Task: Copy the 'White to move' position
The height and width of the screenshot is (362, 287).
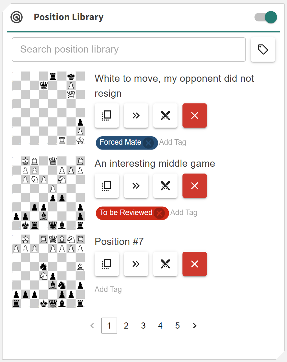Action: [x=107, y=115]
